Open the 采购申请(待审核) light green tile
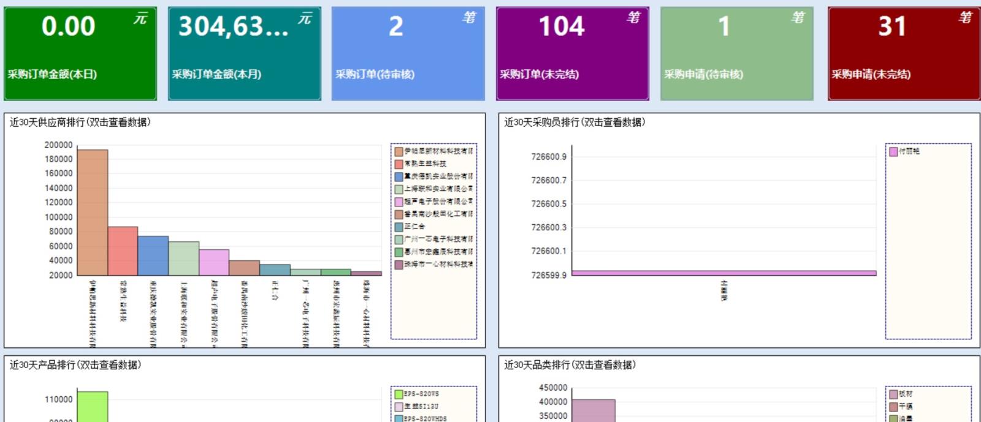The image size is (981, 422). click(x=736, y=53)
